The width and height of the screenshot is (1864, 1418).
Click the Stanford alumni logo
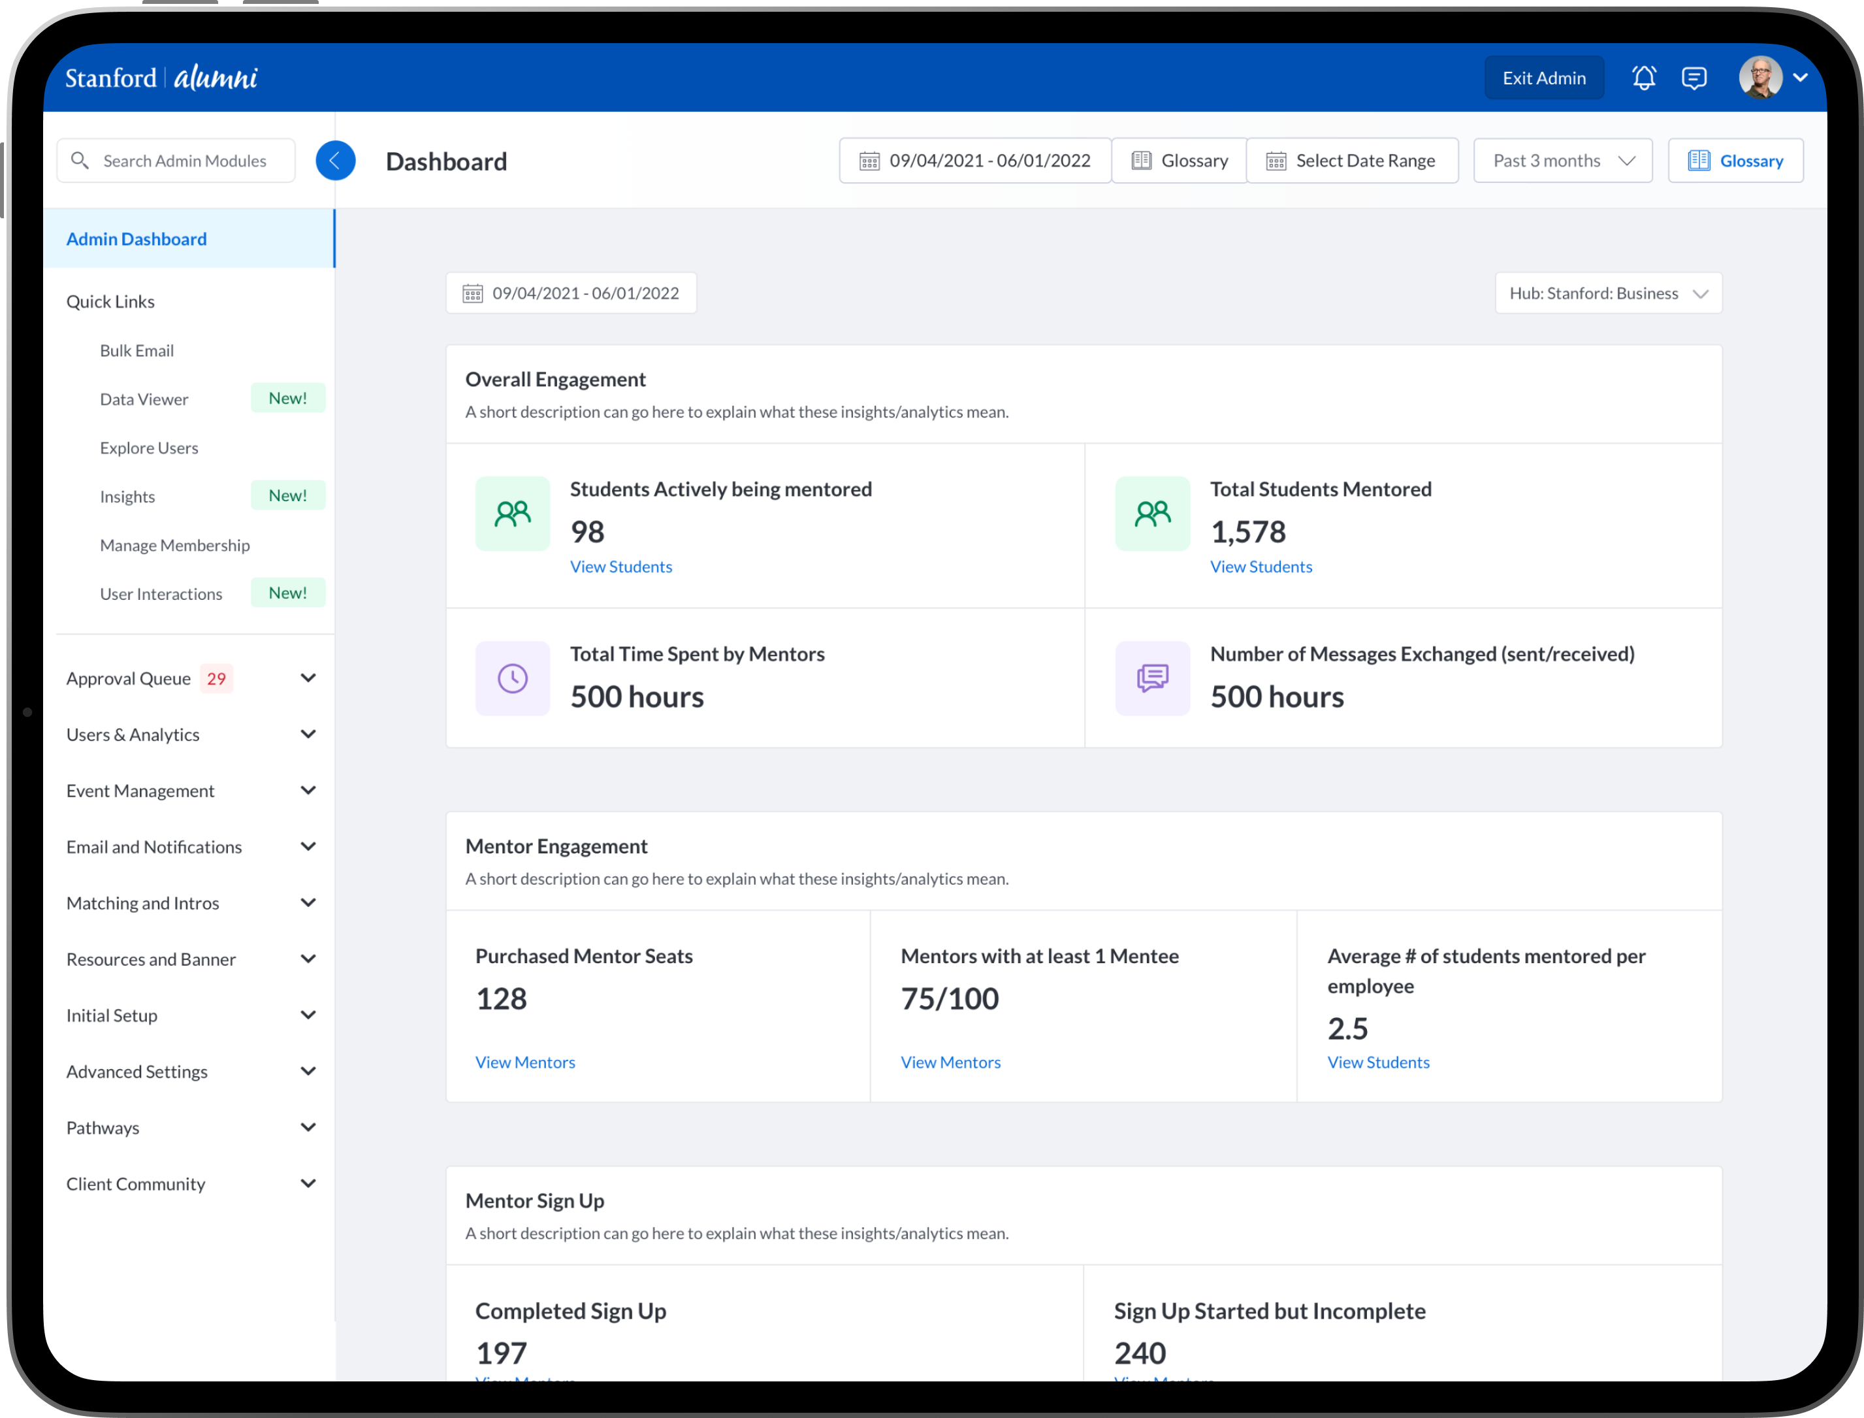161,78
